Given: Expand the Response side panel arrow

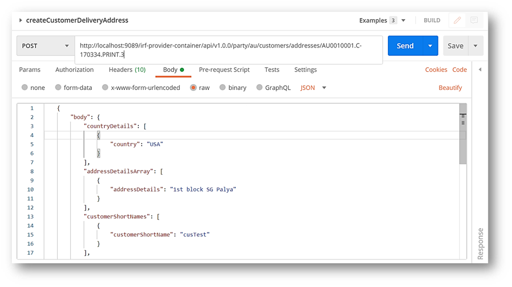Looking at the screenshot, I should click(480, 70).
